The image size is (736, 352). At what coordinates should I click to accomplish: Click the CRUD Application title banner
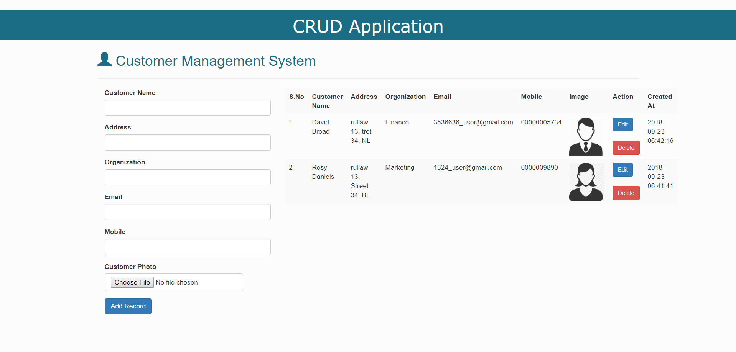coord(368,26)
